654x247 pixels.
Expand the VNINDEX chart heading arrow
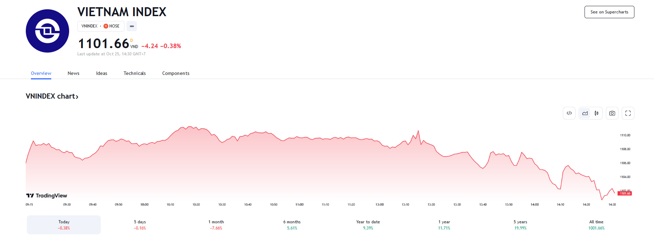tap(77, 97)
